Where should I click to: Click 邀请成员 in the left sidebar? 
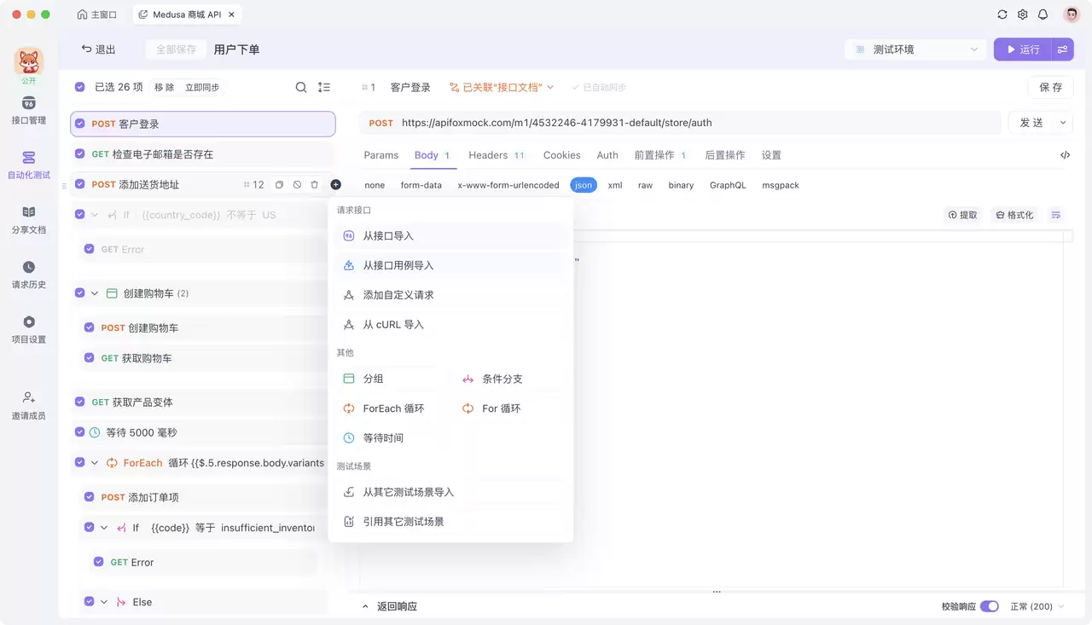(x=29, y=406)
